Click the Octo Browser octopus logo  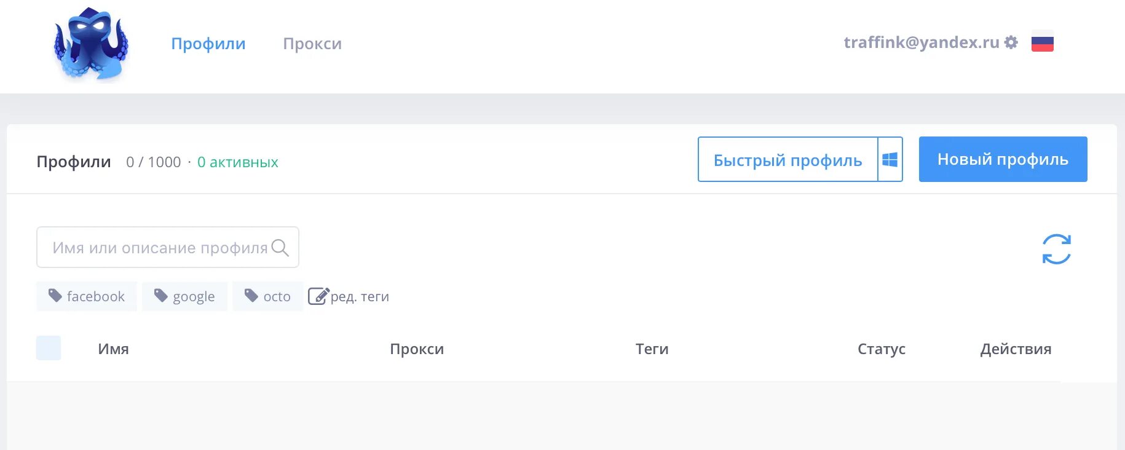tap(92, 44)
